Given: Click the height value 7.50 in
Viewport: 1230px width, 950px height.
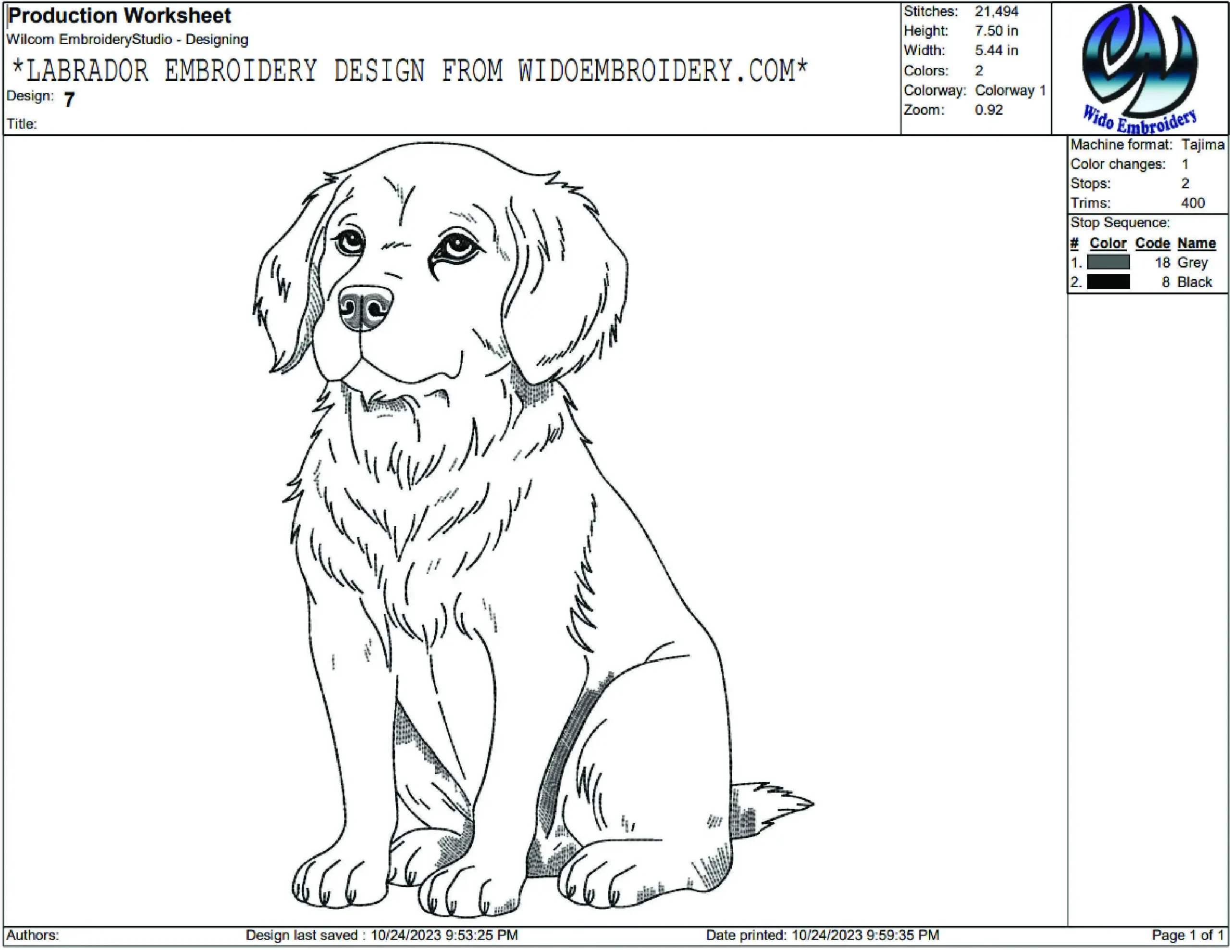Looking at the screenshot, I should (x=997, y=31).
